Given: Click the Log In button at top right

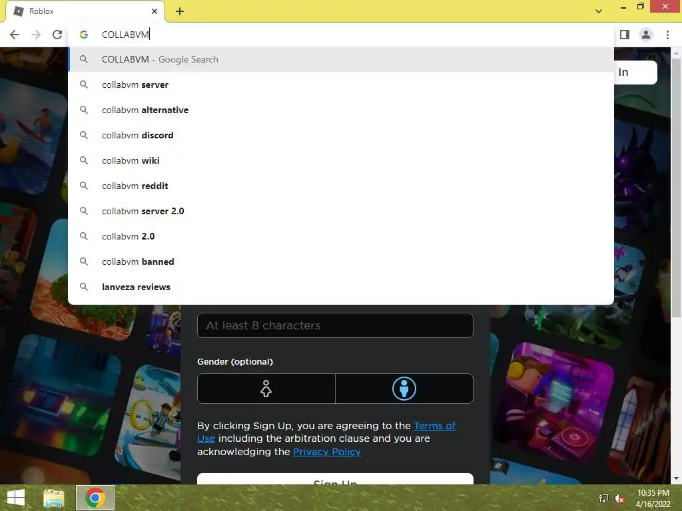Looking at the screenshot, I should point(635,72).
